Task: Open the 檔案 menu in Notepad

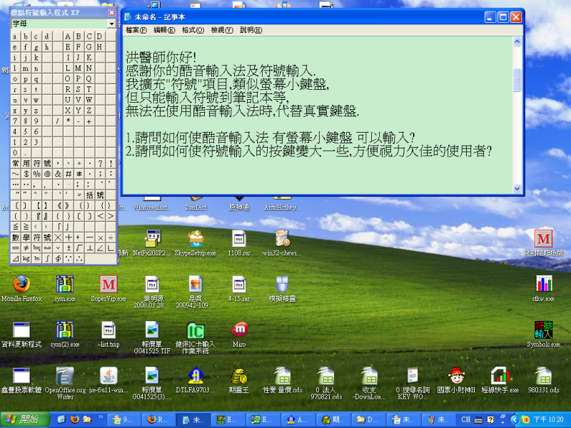Action: click(136, 30)
